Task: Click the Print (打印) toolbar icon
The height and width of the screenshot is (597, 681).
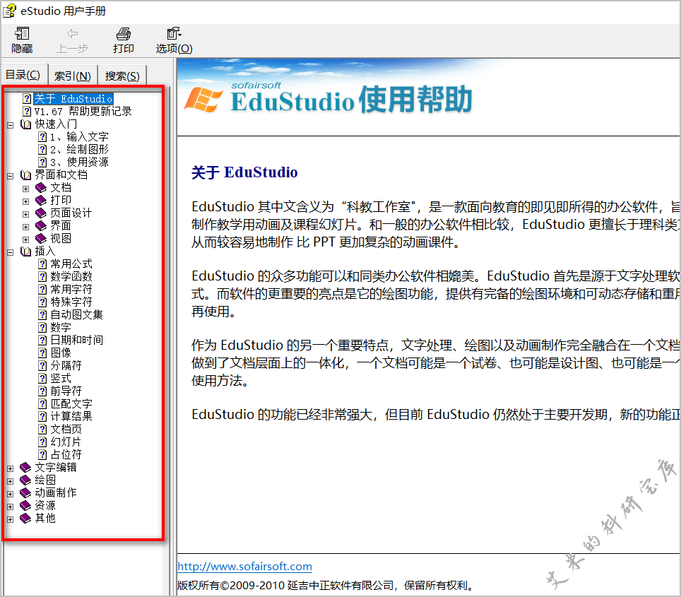Action: (x=124, y=35)
